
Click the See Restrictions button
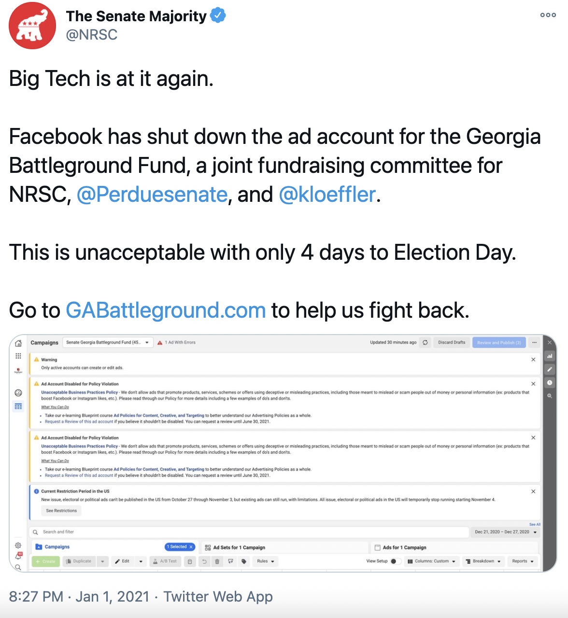pyautogui.click(x=61, y=511)
